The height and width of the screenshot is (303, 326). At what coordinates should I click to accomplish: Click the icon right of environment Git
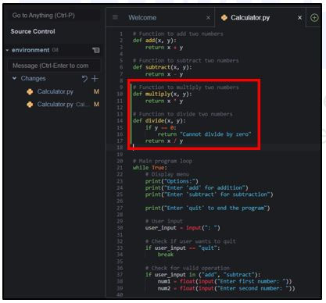tap(96, 50)
